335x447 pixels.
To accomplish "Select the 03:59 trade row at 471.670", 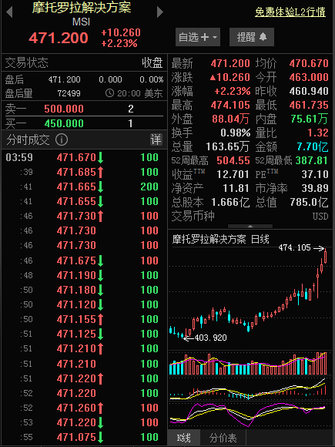I will tap(84, 157).
